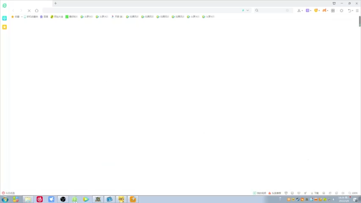This screenshot has height=203, width=361.
Task: Open the red NetEase Music taskbar icon
Action: [40, 199]
